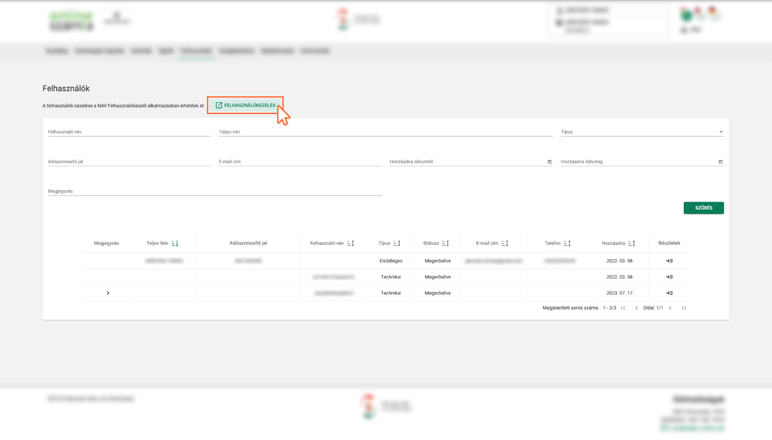Sort by E-mail cím column icon
772x440 pixels.
[505, 243]
